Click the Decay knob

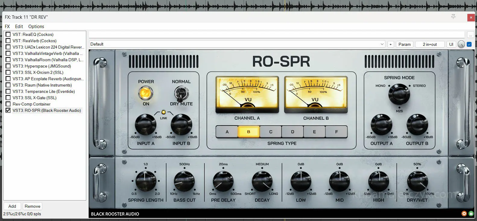pyautogui.click(x=262, y=181)
